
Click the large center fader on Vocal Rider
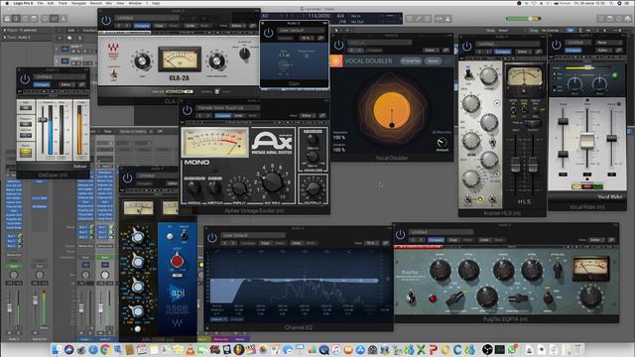(587, 142)
